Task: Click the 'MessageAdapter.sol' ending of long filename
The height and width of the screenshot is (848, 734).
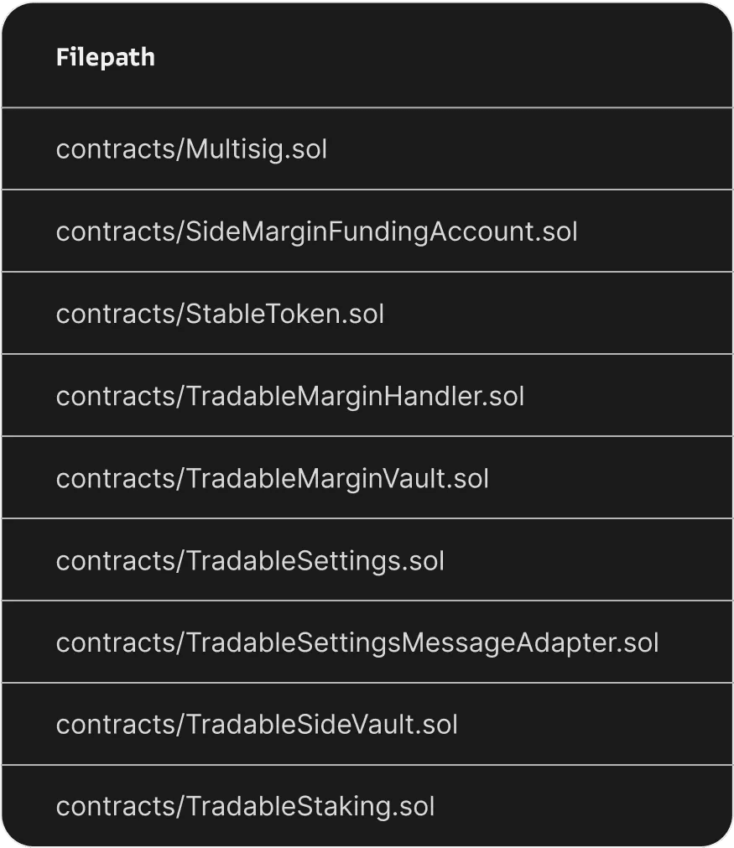Action: pyautogui.click(x=530, y=643)
